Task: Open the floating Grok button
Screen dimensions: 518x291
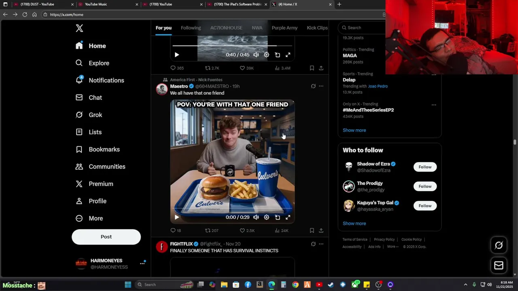Action: (499, 245)
